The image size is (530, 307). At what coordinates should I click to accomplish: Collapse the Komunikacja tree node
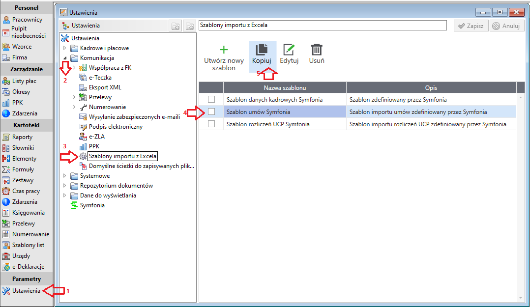[x=65, y=58]
